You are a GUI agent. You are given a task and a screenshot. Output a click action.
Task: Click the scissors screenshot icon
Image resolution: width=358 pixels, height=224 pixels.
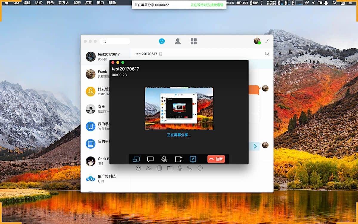149,168
